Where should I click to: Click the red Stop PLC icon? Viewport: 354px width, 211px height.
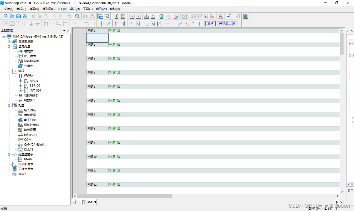[138, 16]
